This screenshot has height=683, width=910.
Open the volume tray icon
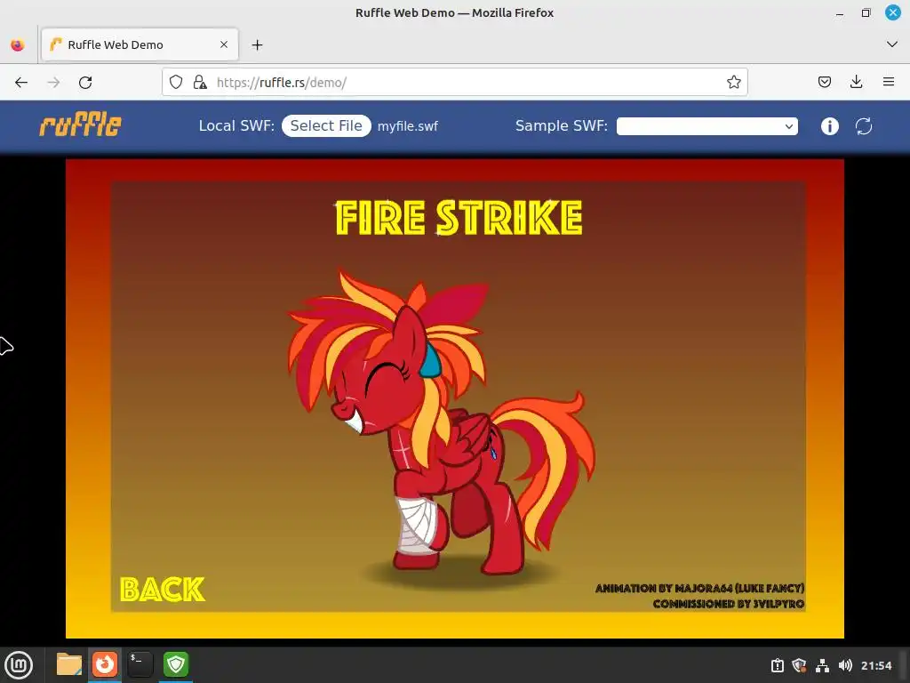[845, 665]
